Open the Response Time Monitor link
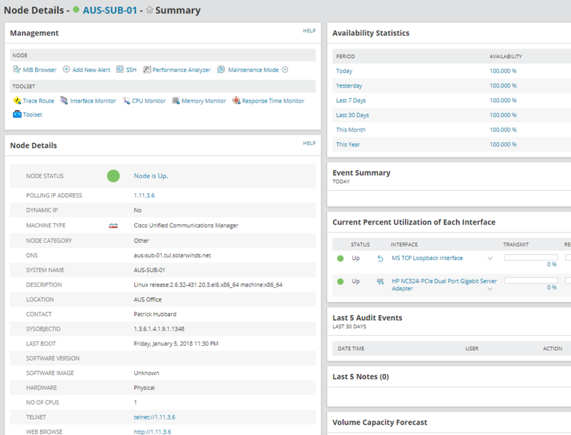Image resolution: width=571 pixels, height=435 pixels. click(x=273, y=101)
